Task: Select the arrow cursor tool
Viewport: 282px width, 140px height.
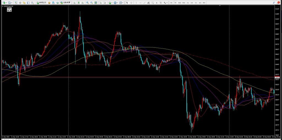Action: [127, 2]
